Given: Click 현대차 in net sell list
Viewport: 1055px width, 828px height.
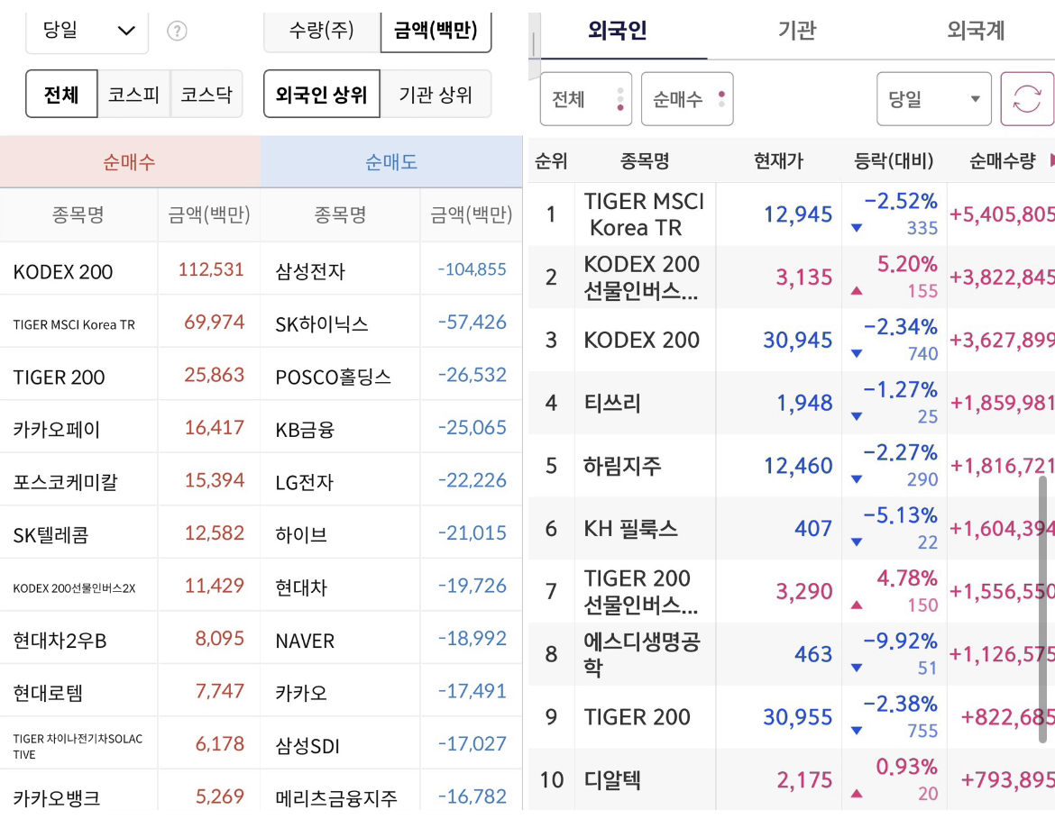Looking at the screenshot, I should pos(301,588).
